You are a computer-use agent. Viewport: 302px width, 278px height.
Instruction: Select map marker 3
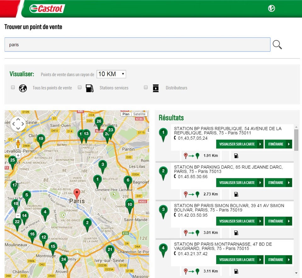103,166
